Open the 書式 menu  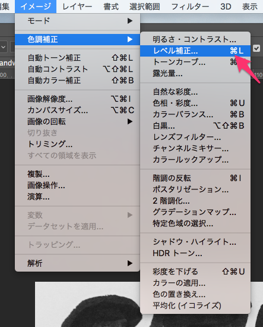tap(111, 7)
